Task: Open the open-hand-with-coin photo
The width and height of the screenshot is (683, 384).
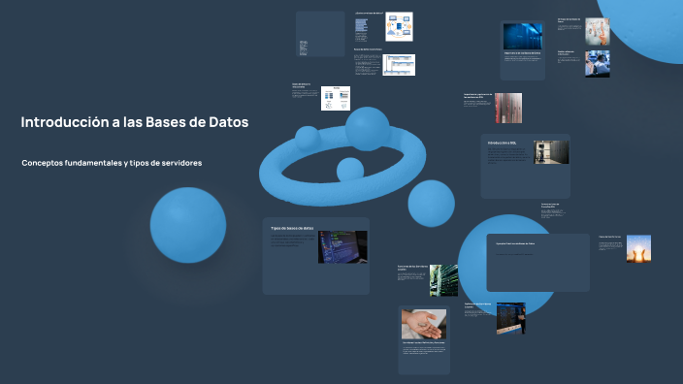Action: pyautogui.click(x=424, y=324)
